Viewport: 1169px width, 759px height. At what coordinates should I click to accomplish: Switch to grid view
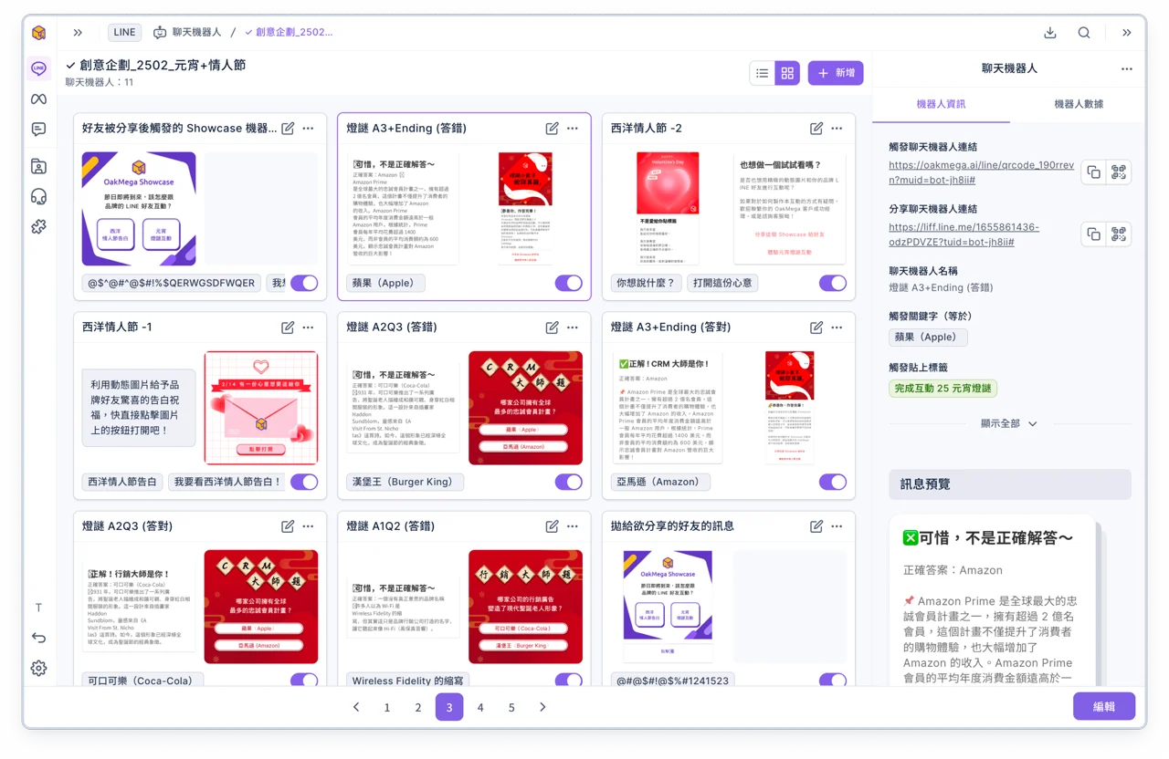pos(787,73)
